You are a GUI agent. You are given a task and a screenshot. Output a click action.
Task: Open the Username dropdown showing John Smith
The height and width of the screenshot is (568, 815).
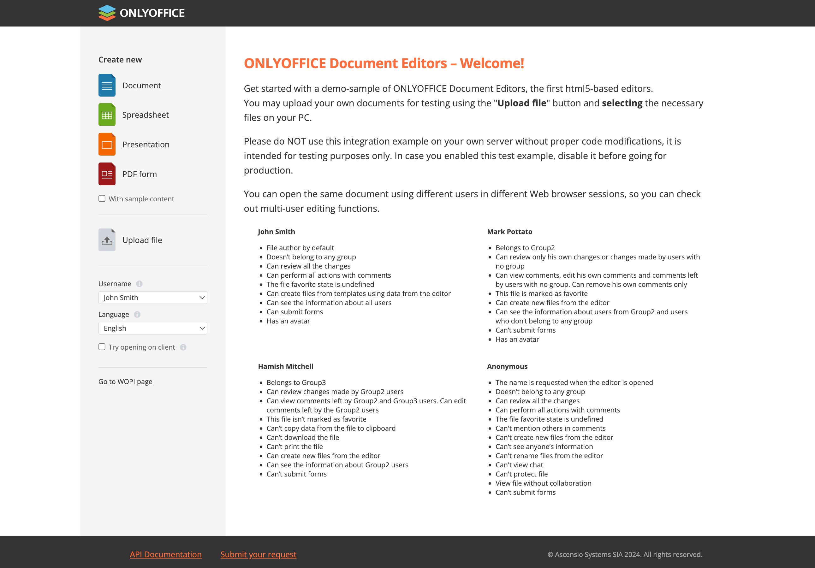(153, 298)
